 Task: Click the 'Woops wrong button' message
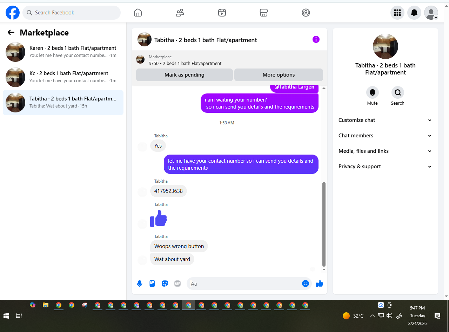[x=179, y=246]
